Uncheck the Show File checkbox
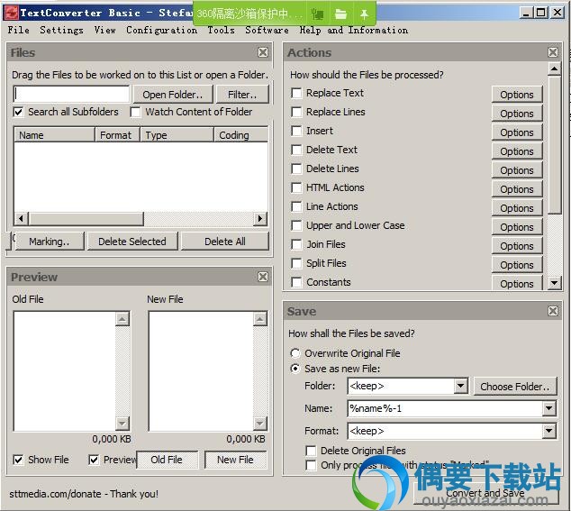 click(x=18, y=460)
